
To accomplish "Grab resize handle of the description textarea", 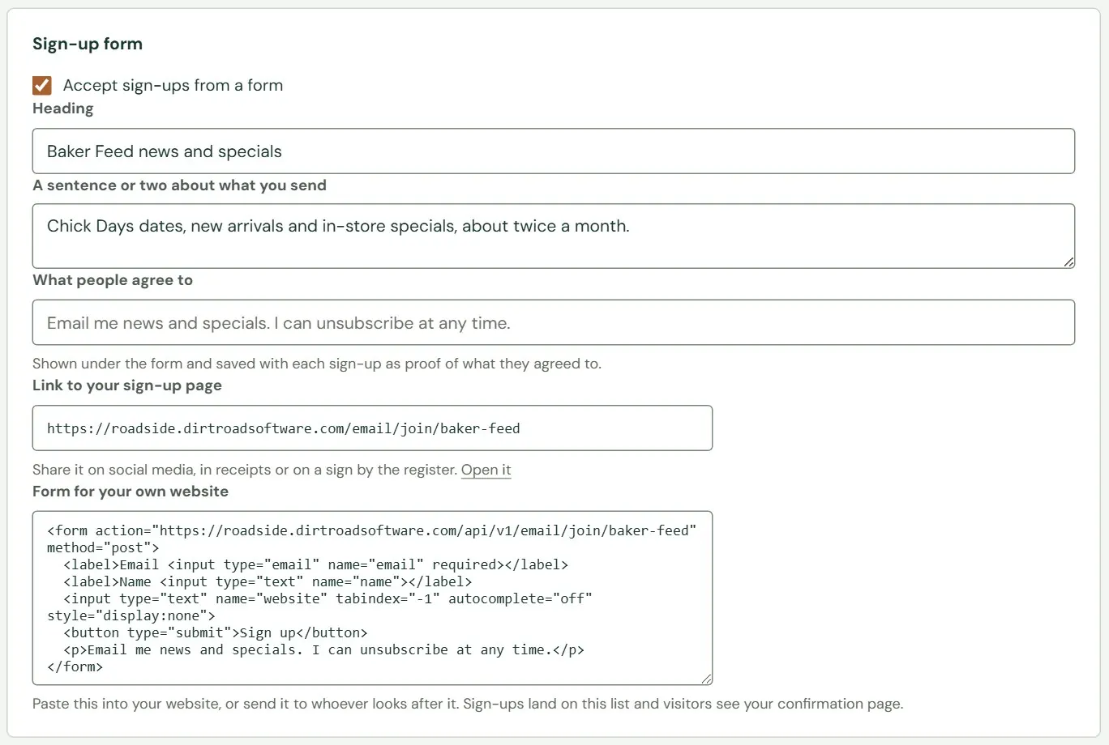I will [x=1068, y=262].
